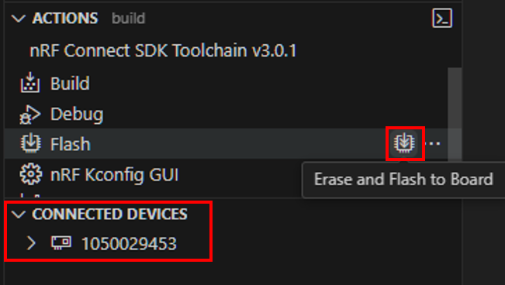505x285 pixels.
Task: Click the Build action icon
Action: click(30, 83)
